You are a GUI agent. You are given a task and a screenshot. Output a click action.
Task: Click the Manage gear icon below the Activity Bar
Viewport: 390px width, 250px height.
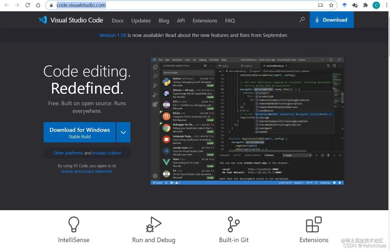pos(155,175)
